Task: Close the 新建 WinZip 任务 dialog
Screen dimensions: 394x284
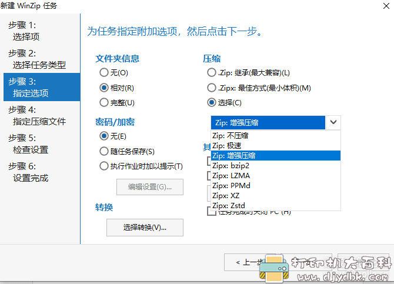Action: coord(386,6)
